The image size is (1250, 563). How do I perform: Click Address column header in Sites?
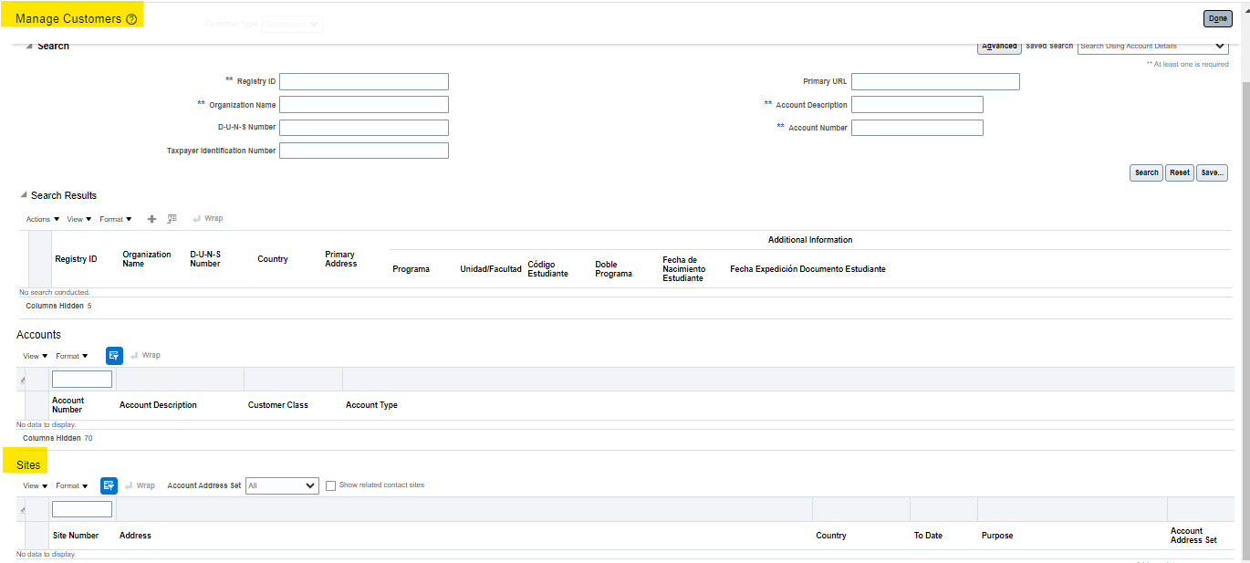(x=135, y=536)
